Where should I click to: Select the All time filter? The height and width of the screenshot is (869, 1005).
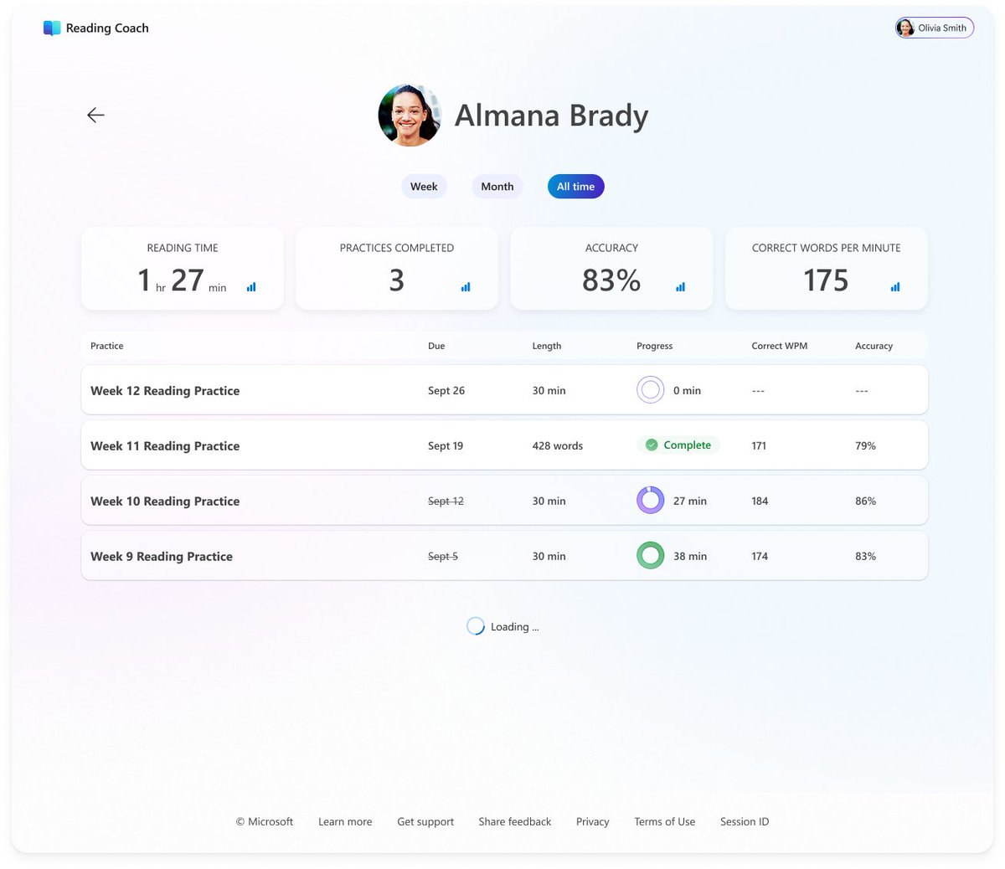[576, 187]
